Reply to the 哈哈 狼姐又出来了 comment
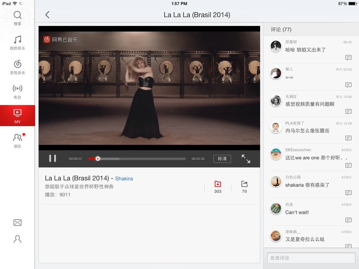 tap(348, 58)
